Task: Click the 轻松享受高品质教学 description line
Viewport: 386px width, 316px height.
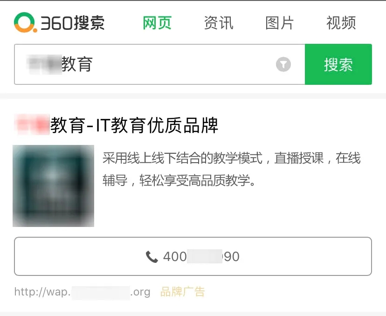Action: (179, 180)
